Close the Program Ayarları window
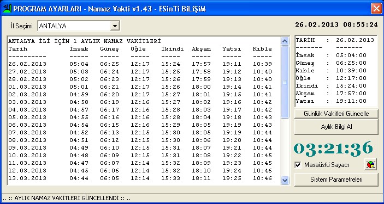 376,9
